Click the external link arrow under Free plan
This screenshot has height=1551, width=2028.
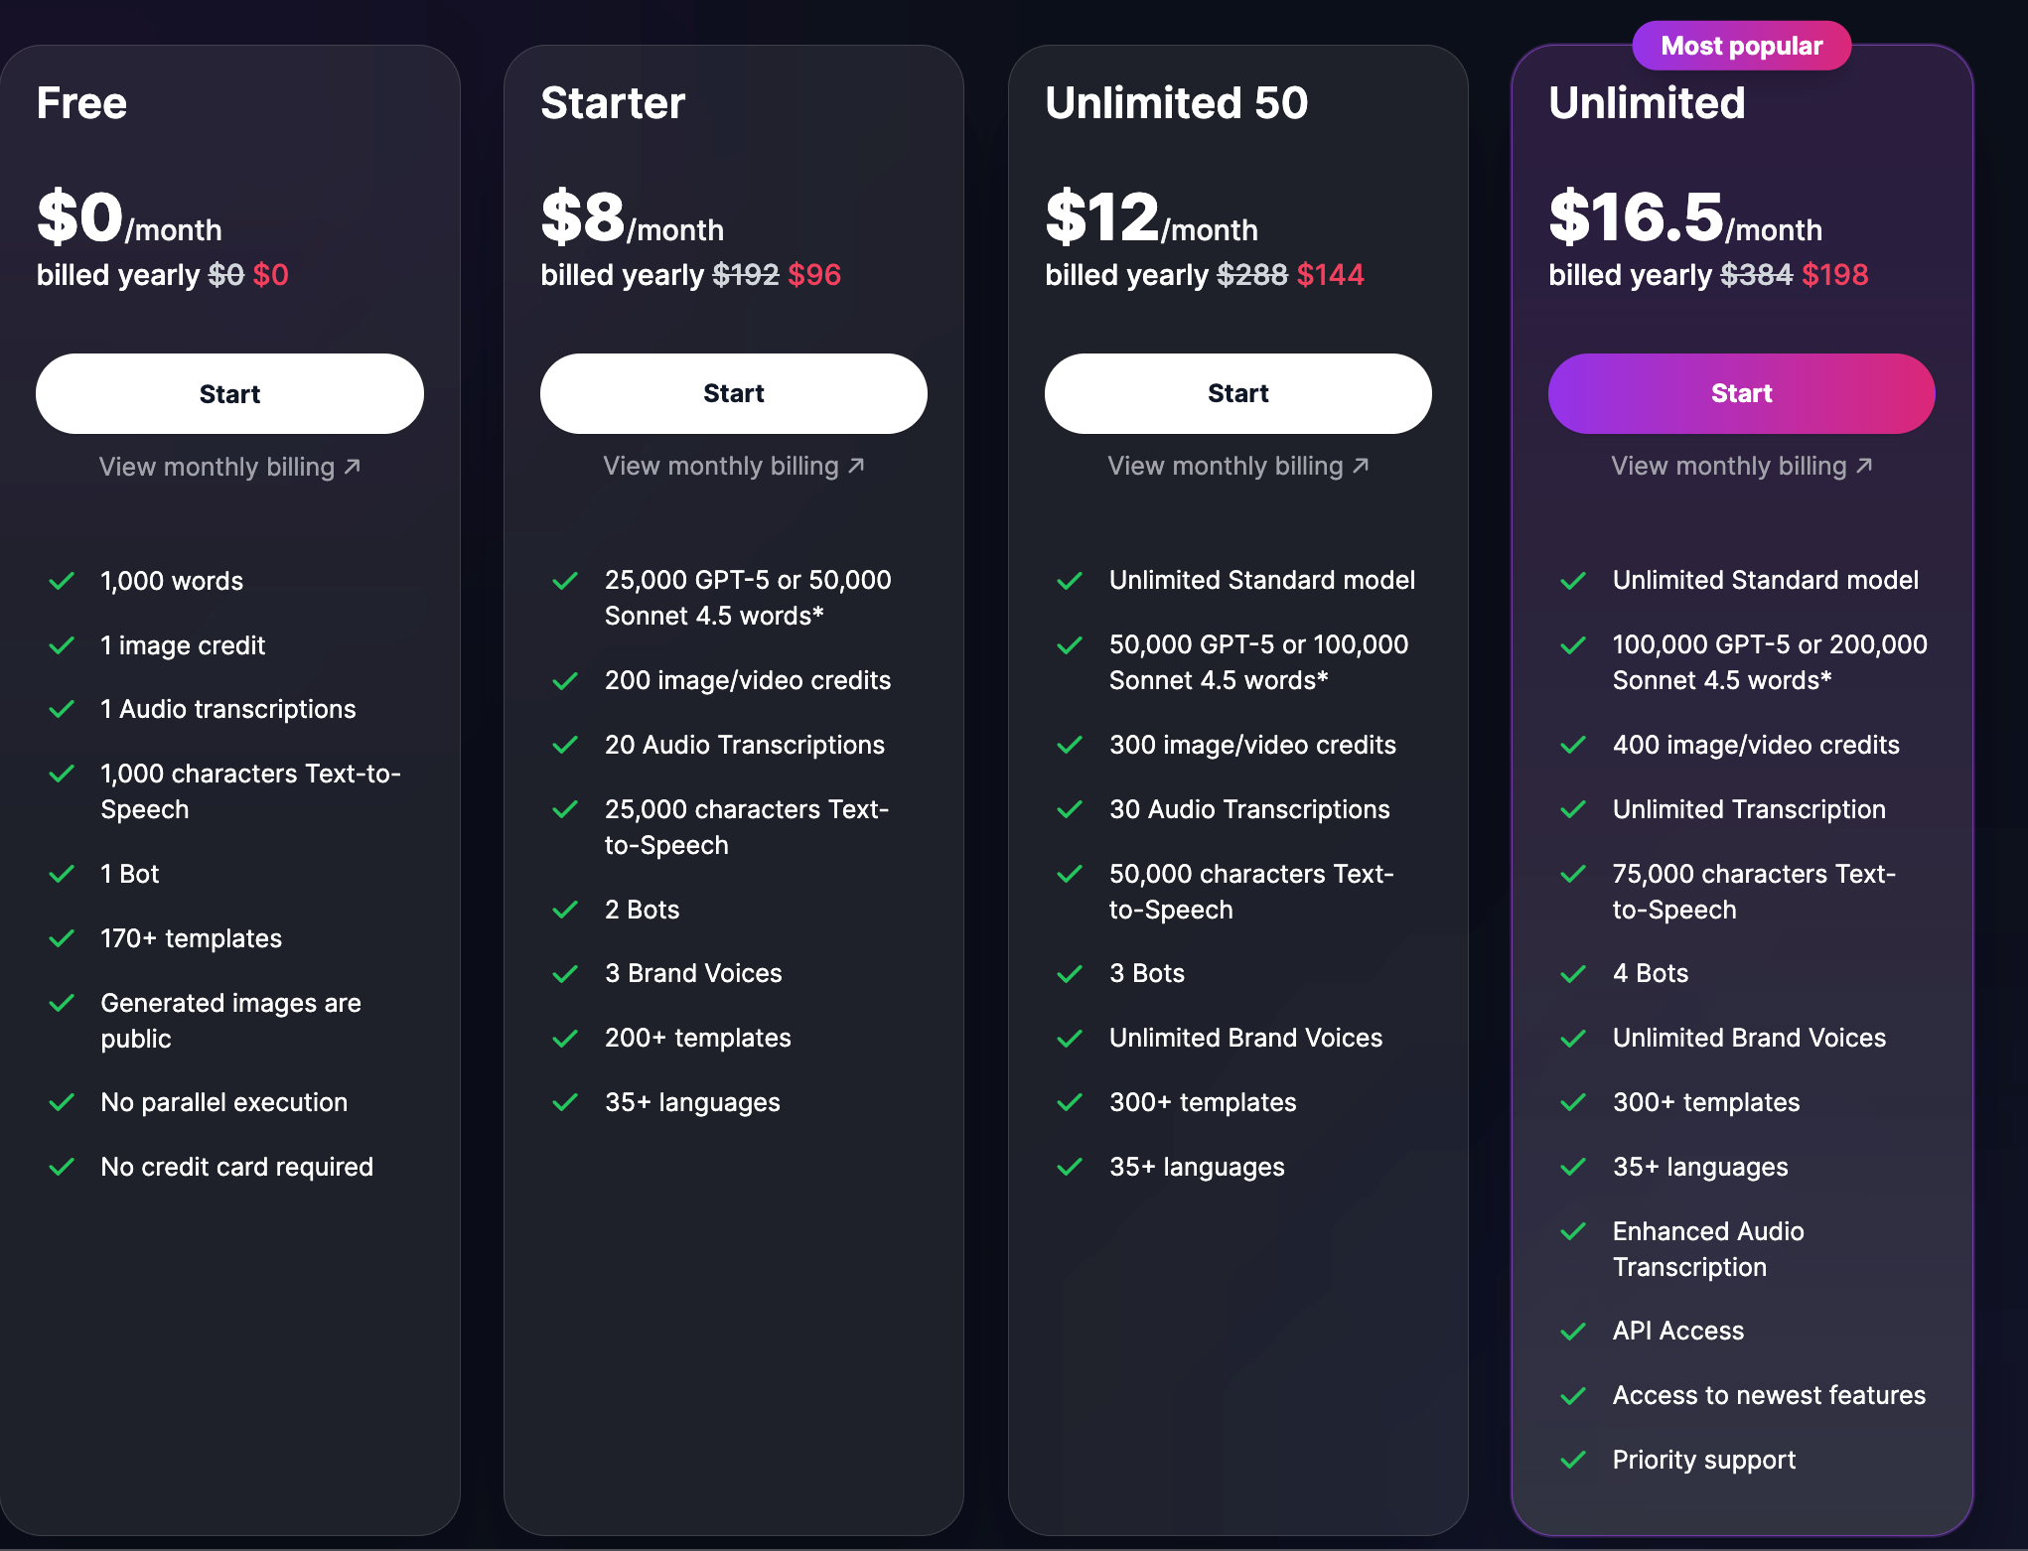pyautogui.click(x=353, y=466)
